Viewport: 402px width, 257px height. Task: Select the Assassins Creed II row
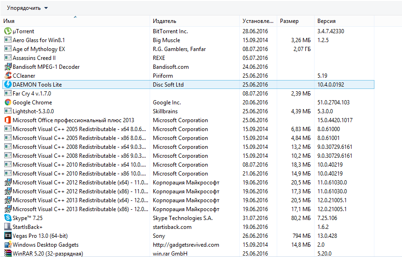[34, 58]
